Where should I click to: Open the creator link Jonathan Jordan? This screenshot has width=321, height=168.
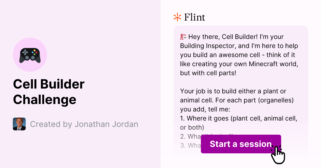[106, 124]
